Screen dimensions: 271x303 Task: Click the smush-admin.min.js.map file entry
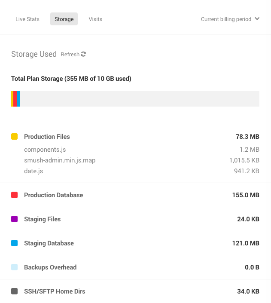click(60, 160)
